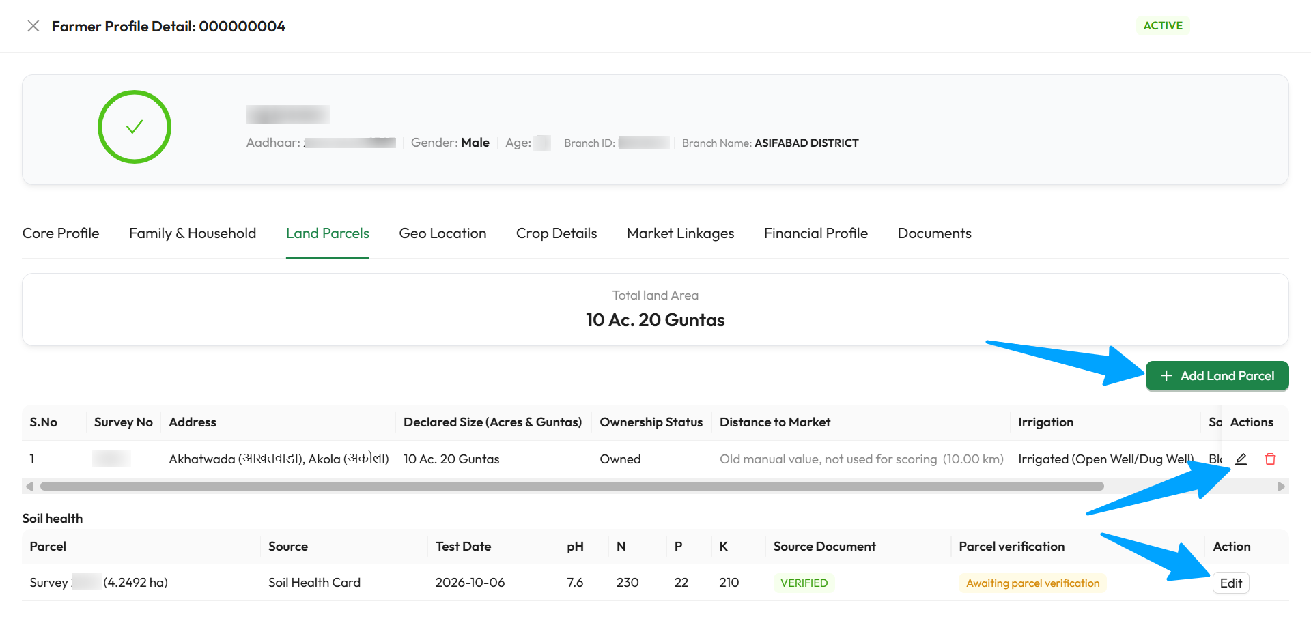Click N value 230
Viewport: 1311px width, 623px height.
pyautogui.click(x=628, y=583)
